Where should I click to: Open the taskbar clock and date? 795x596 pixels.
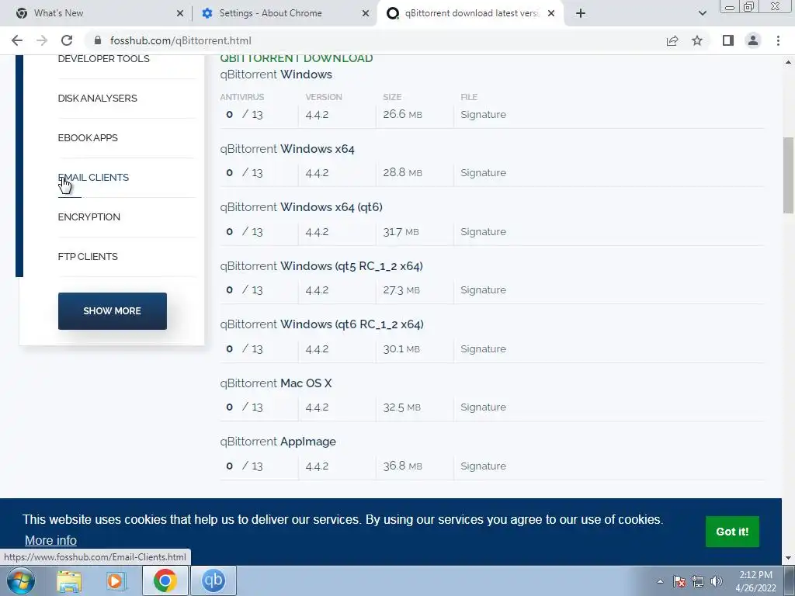tap(755, 581)
